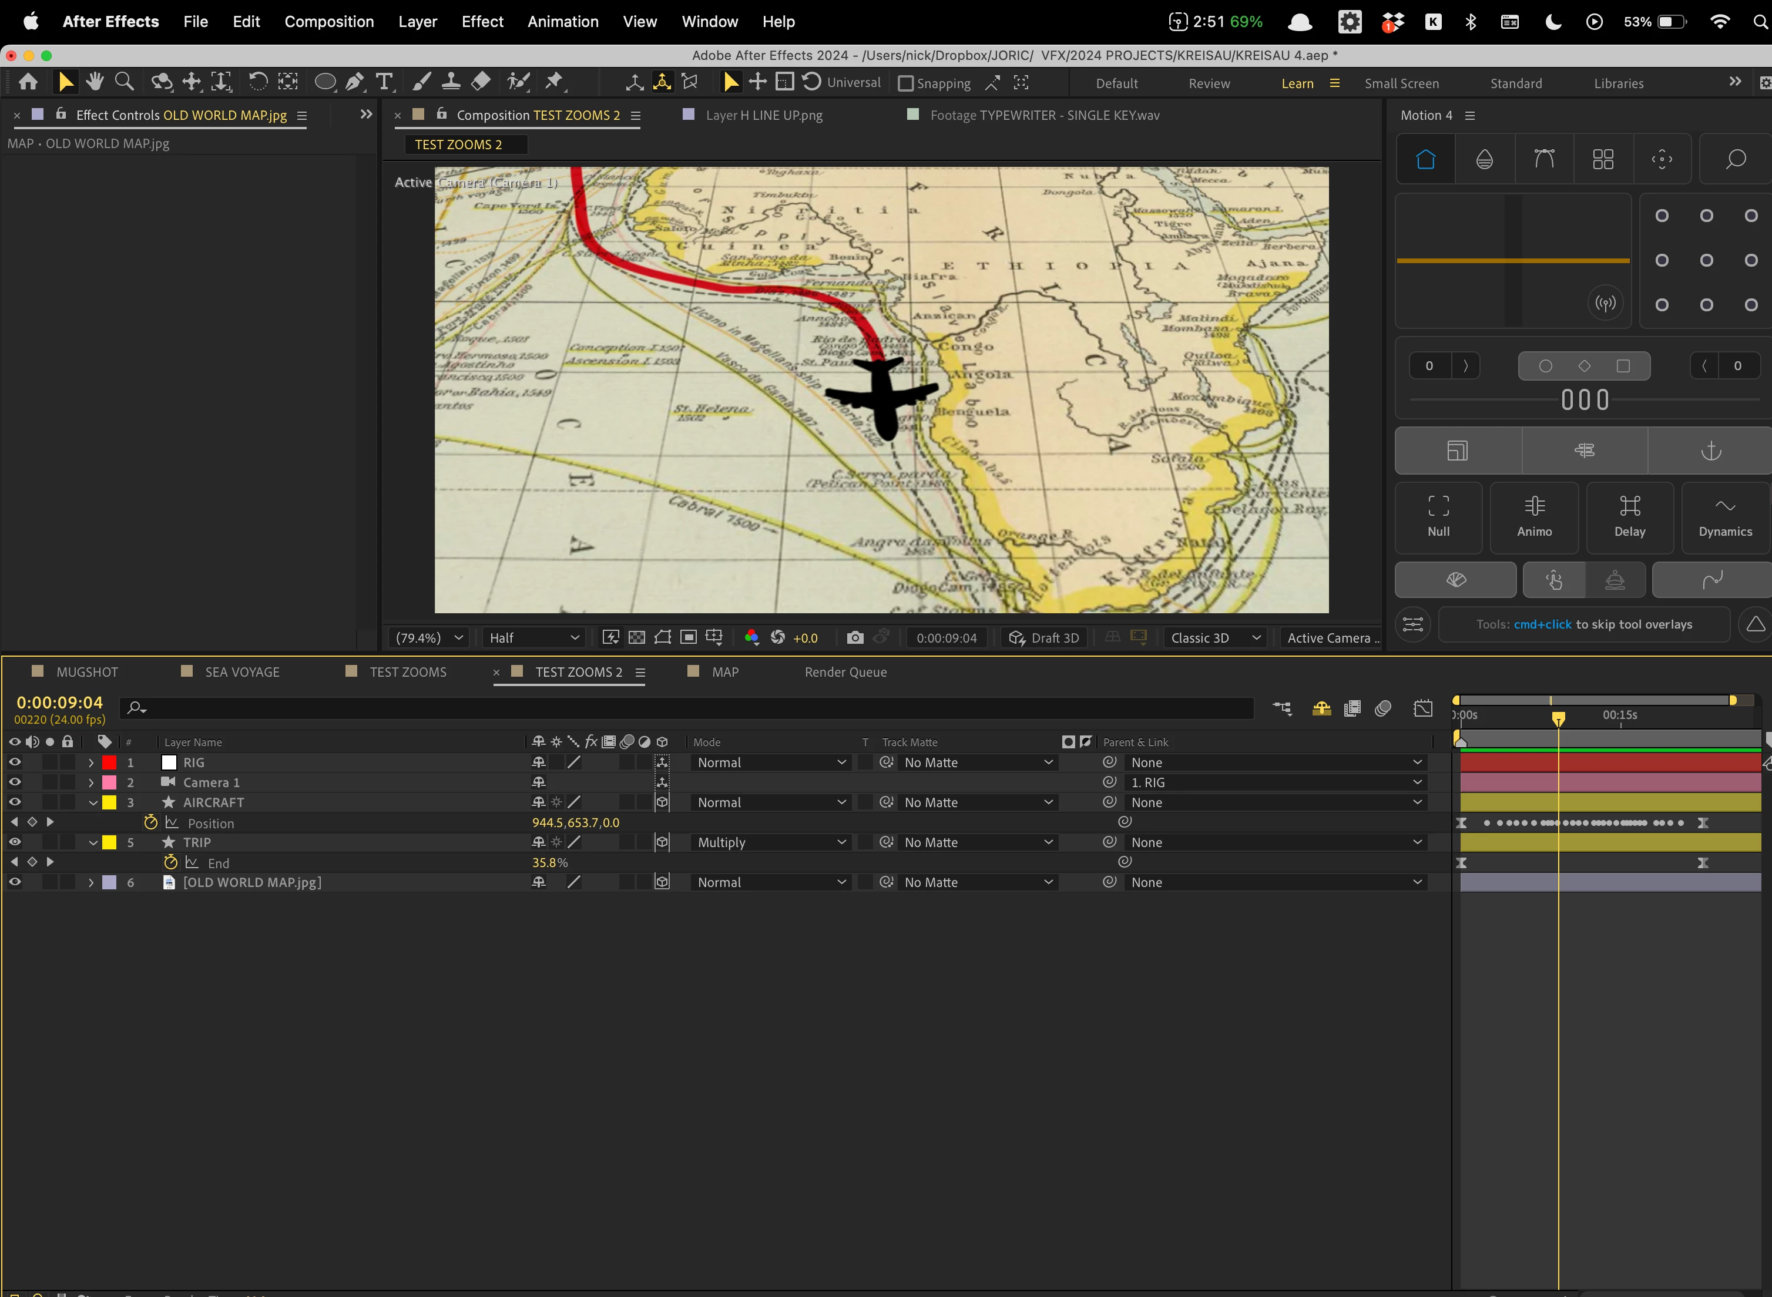Select the Type tool
Image resolution: width=1772 pixels, height=1297 pixels.
(x=384, y=82)
